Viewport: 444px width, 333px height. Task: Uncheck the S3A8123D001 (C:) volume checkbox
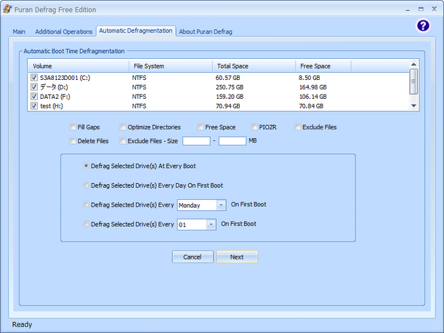34,77
